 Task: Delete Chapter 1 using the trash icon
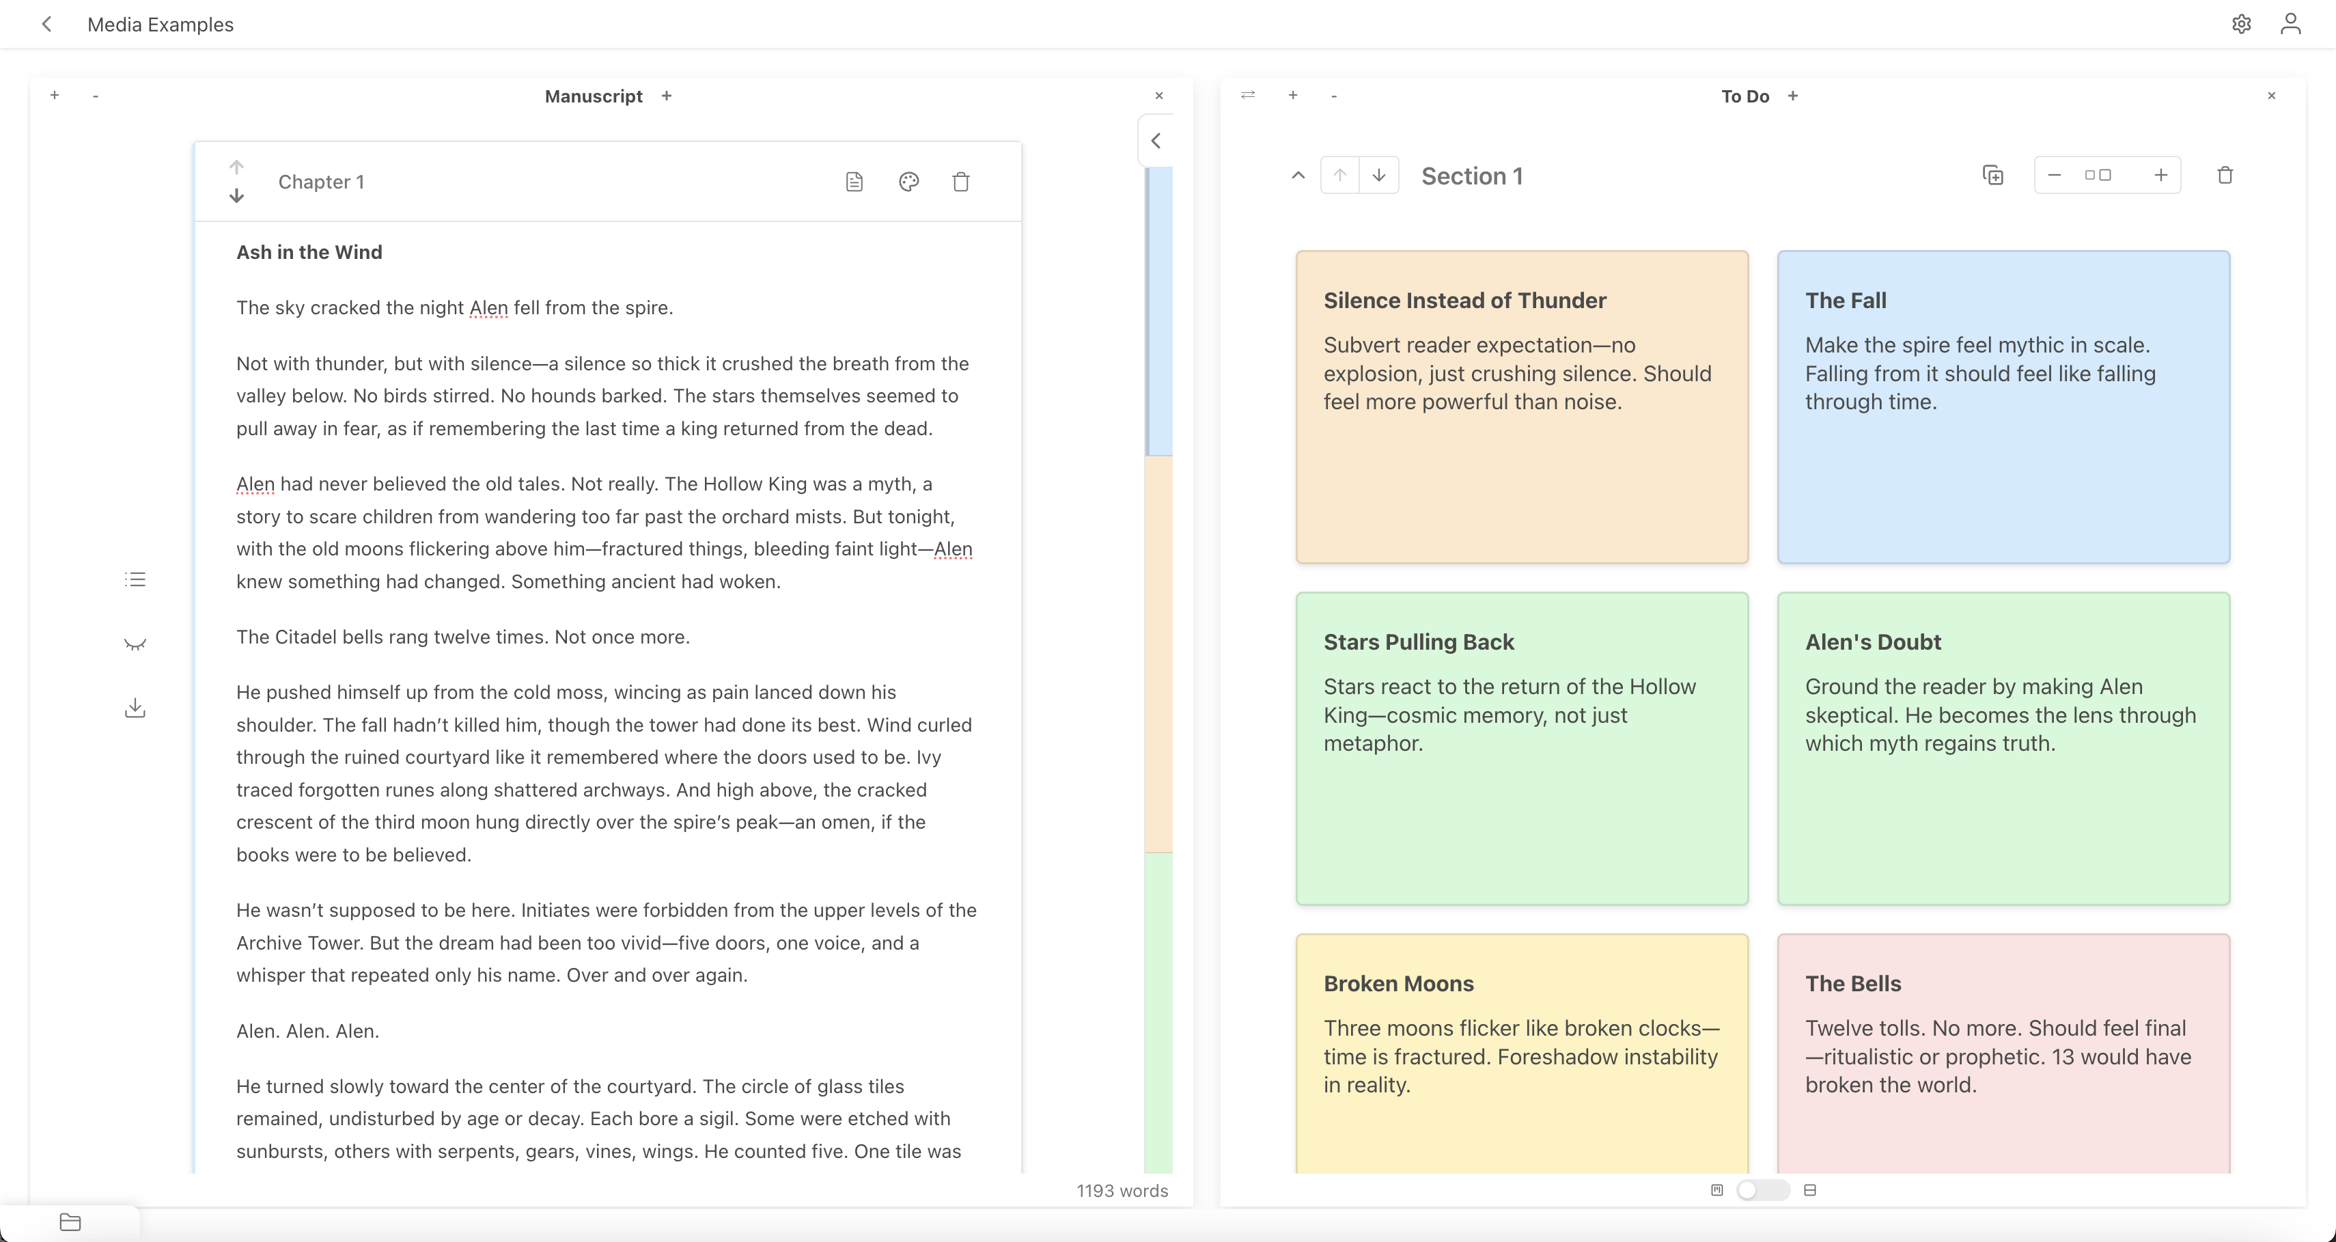(x=961, y=182)
